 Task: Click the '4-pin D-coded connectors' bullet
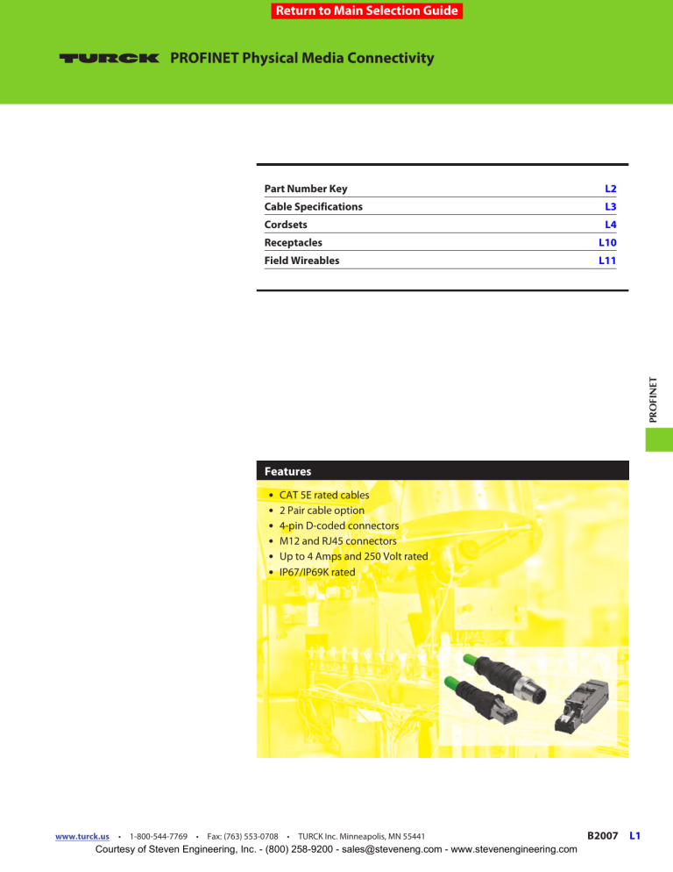(x=339, y=525)
